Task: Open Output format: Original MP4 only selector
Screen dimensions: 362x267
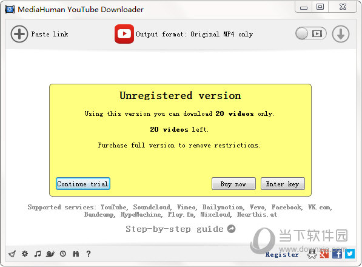Action: (x=194, y=34)
